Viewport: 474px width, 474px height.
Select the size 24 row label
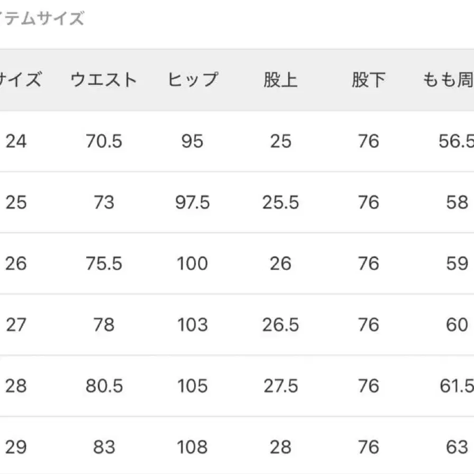(16, 142)
